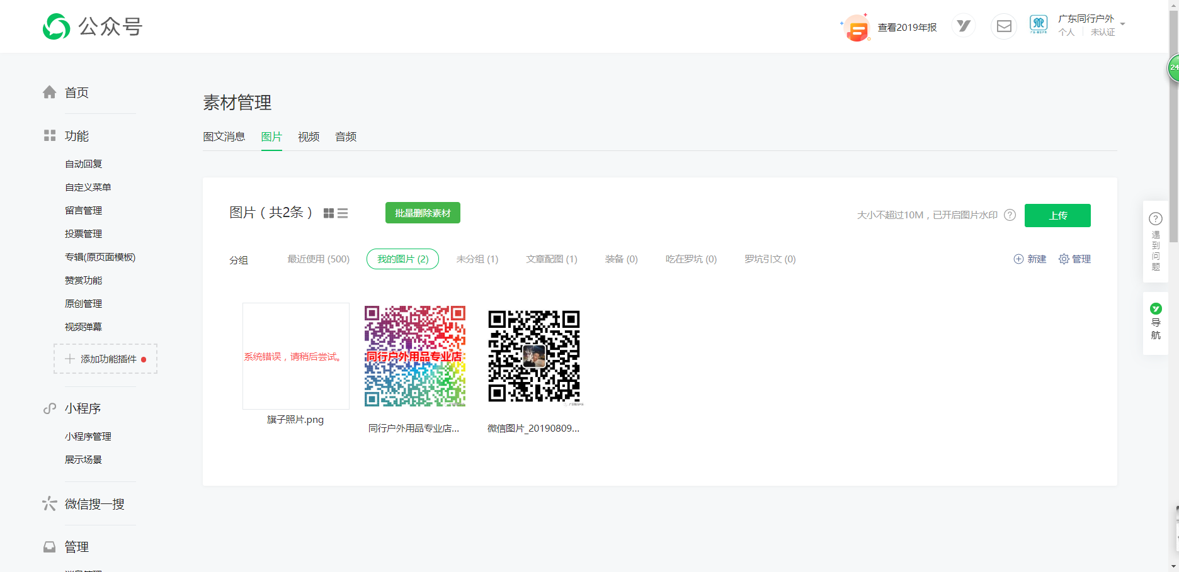
Task: Click the watermark help question icon
Action: pyautogui.click(x=1010, y=215)
